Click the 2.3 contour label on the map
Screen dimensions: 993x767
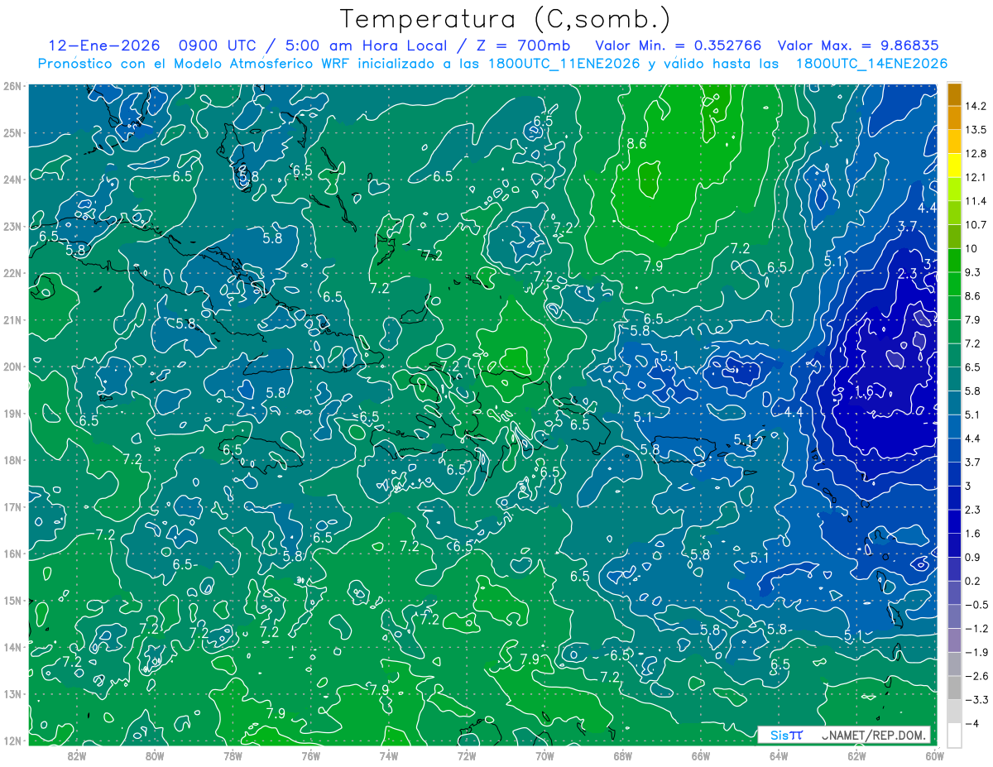click(908, 273)
